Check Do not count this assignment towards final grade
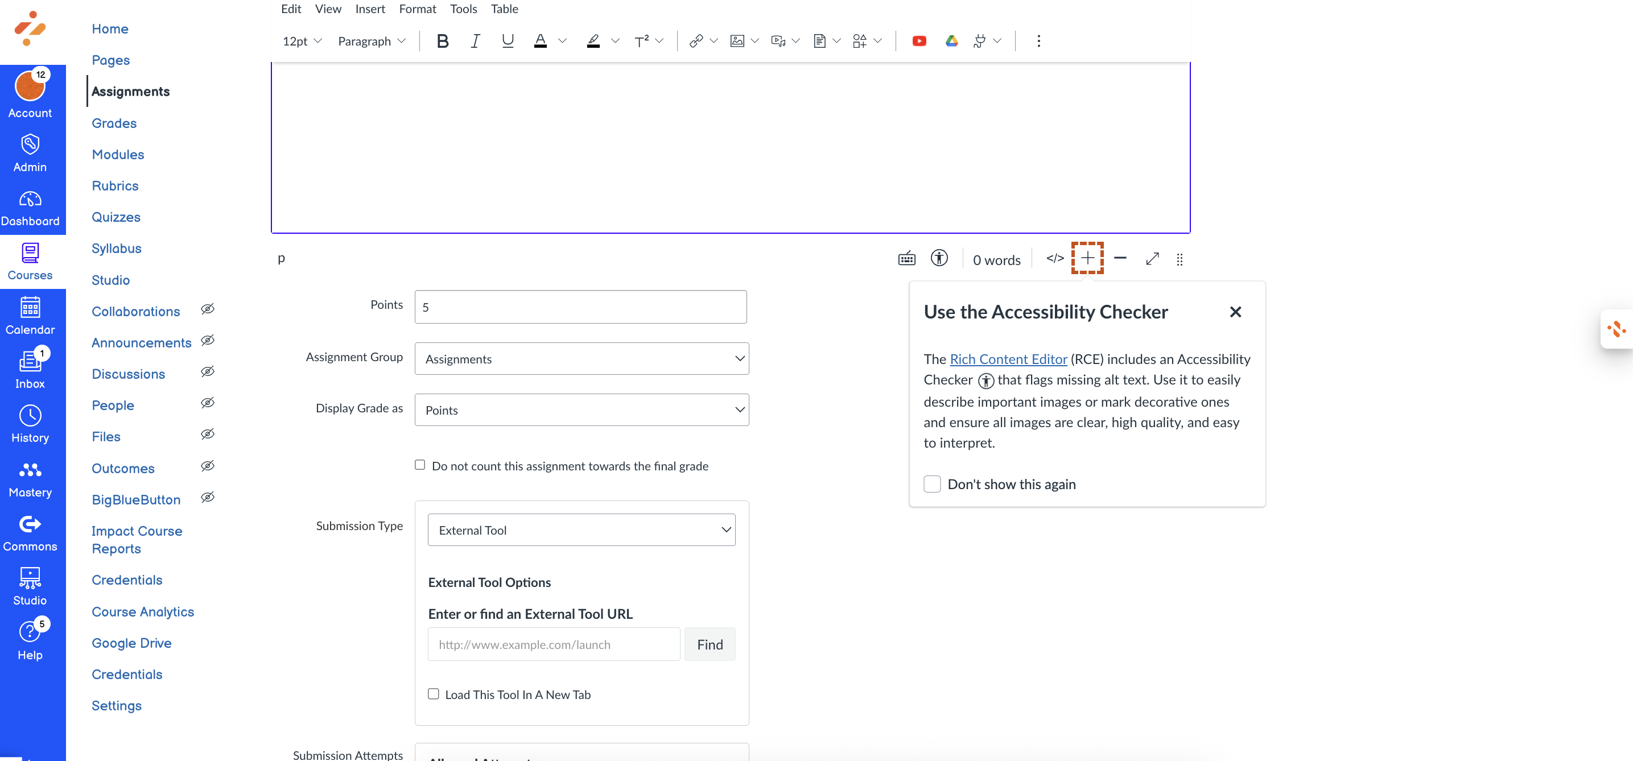Image resolution: width=1633 pixels, height=761 pixels. click(420, 465)
